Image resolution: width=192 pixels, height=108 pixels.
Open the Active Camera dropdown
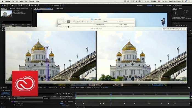[80, 88]
